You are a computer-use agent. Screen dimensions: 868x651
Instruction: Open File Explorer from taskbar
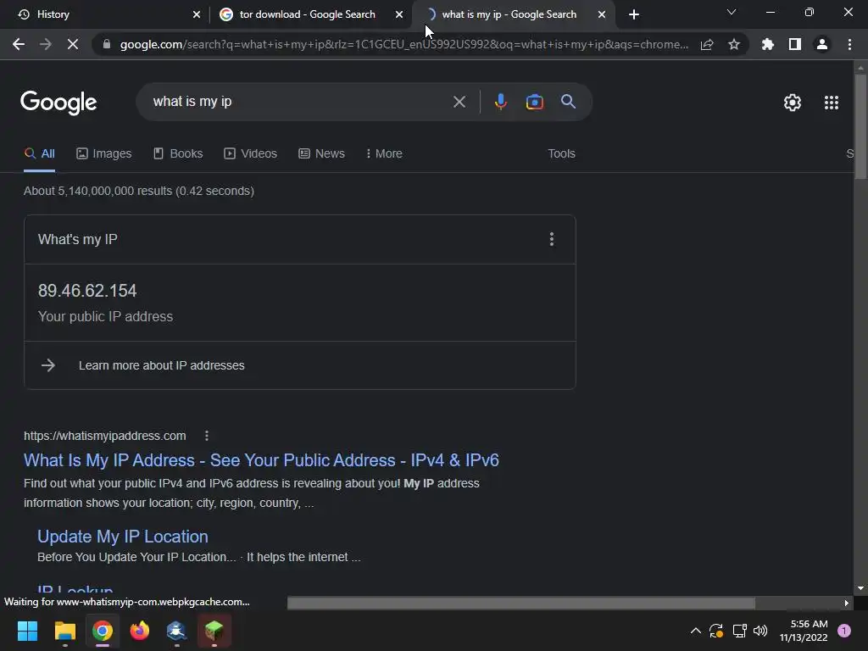click(64, 631)
